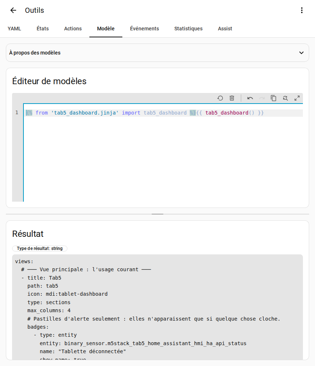Expand the editor to fullscreen

297,98
